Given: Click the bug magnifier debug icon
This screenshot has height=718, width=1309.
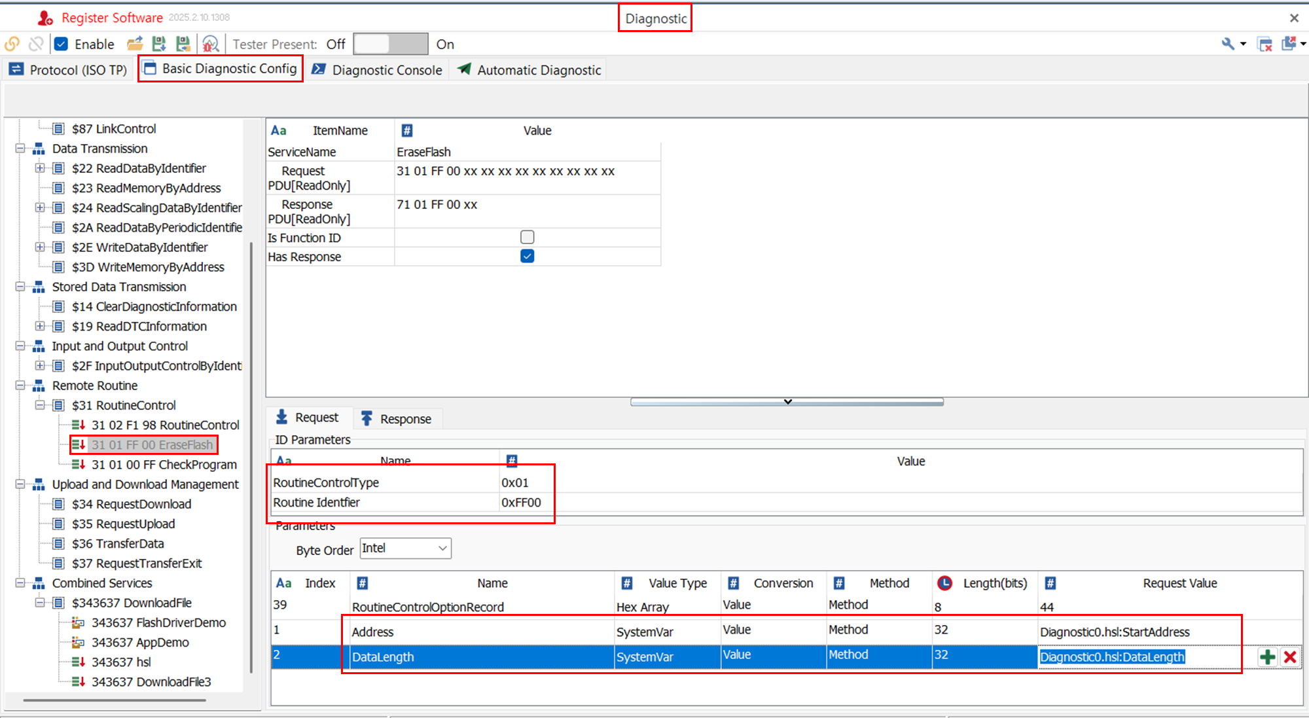Looking at the screenshot, I should pos(210,44).
